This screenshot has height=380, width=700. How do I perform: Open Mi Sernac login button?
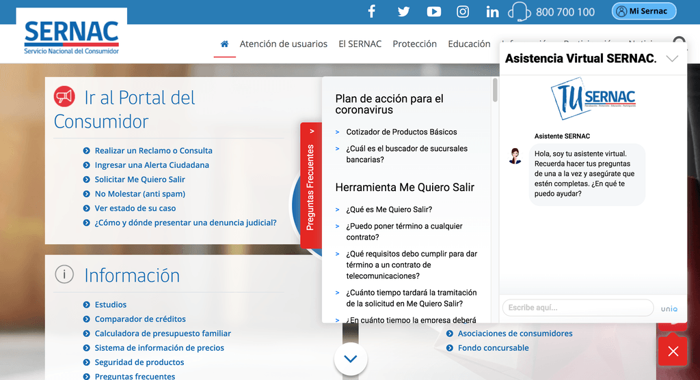[x=644, y=11]
